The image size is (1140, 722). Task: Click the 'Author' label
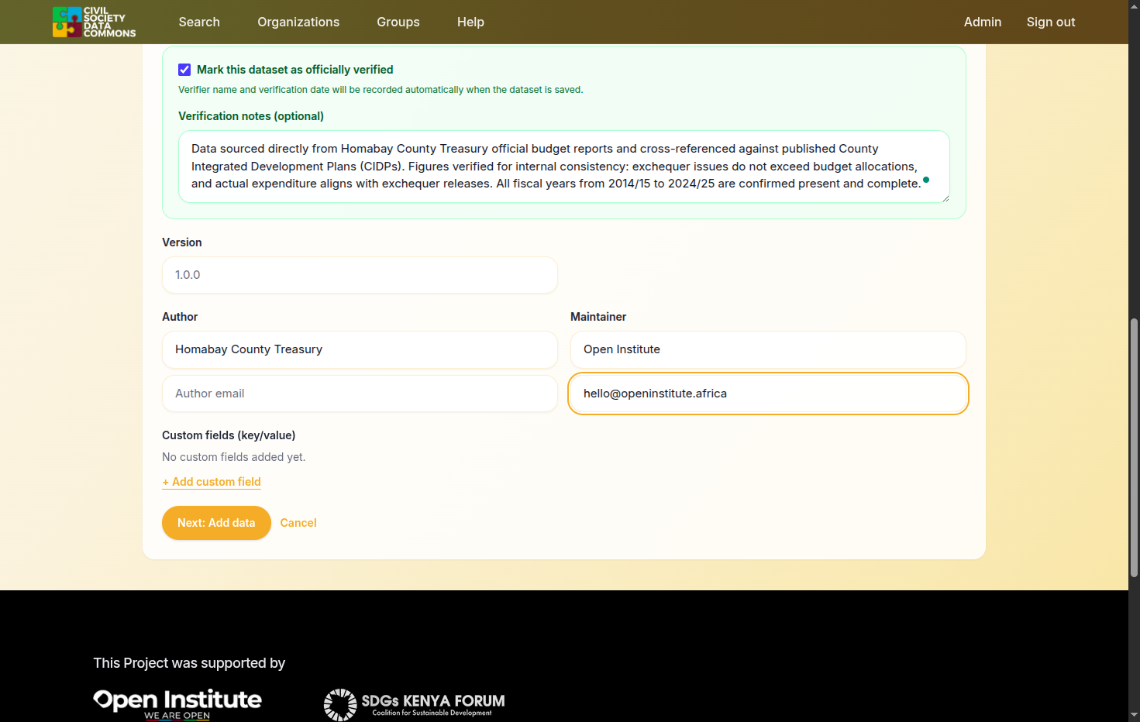tap(180, 317)
